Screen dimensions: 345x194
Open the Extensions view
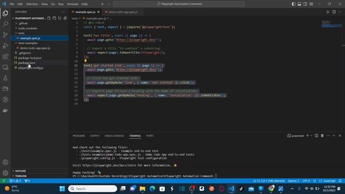5,57
